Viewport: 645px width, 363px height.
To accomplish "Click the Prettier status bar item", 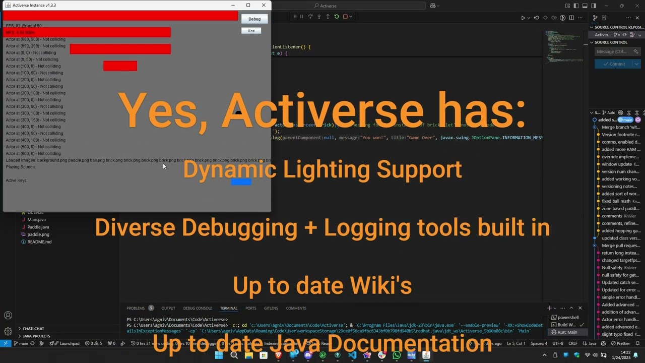I will click(620, 343).
